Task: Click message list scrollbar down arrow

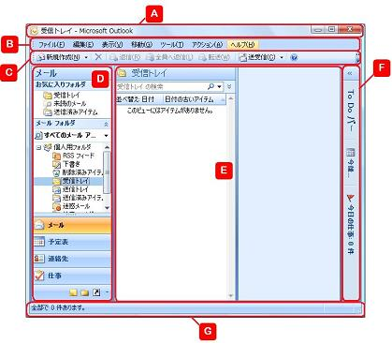Action: click(231, 295)
